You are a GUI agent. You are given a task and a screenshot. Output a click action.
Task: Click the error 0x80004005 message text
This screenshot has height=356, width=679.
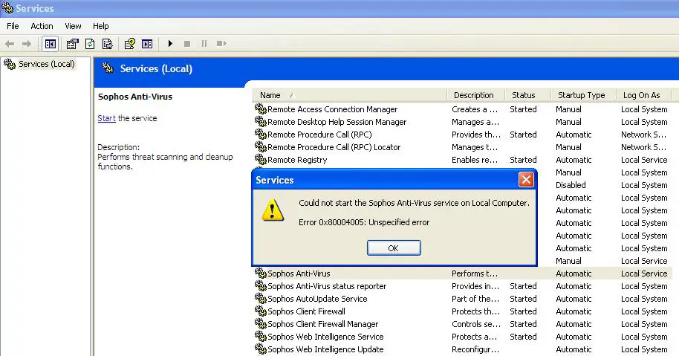(x=364, y=222)
